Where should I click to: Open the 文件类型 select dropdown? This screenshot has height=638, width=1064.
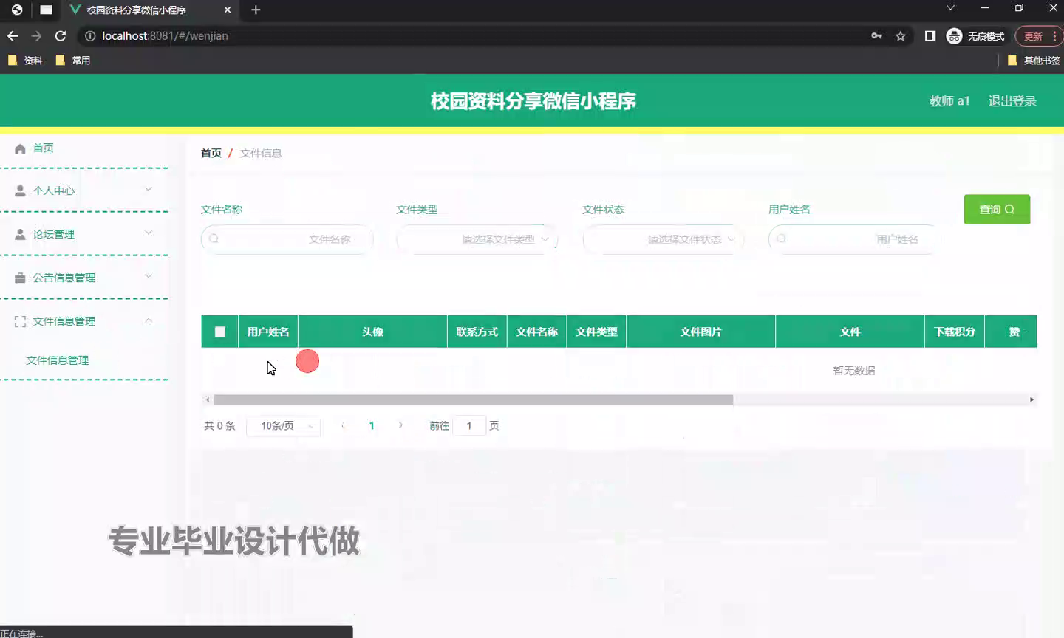click(477, 239)
